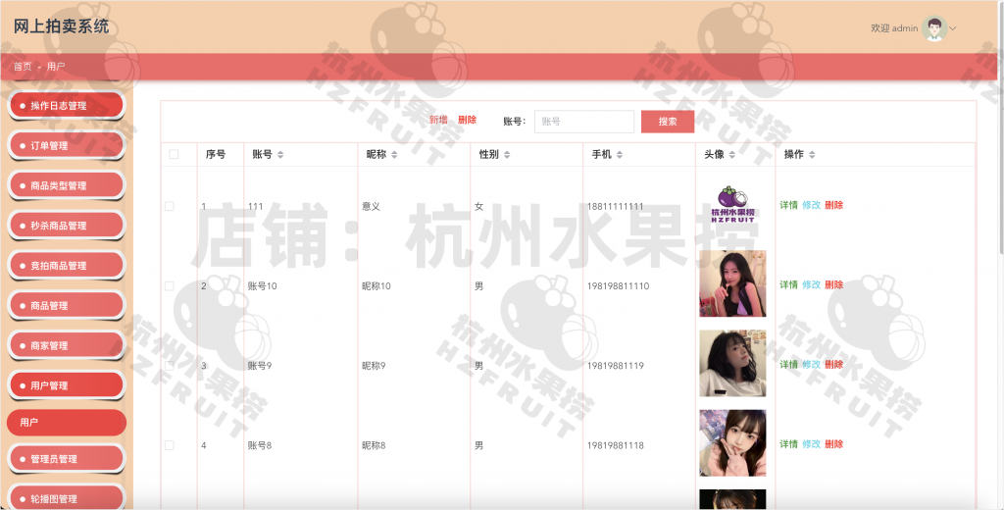Click 首页 in the breadcrumb
Image resolution: width=1004 pixels, height=510 pixels.
(x=23, y=66)
